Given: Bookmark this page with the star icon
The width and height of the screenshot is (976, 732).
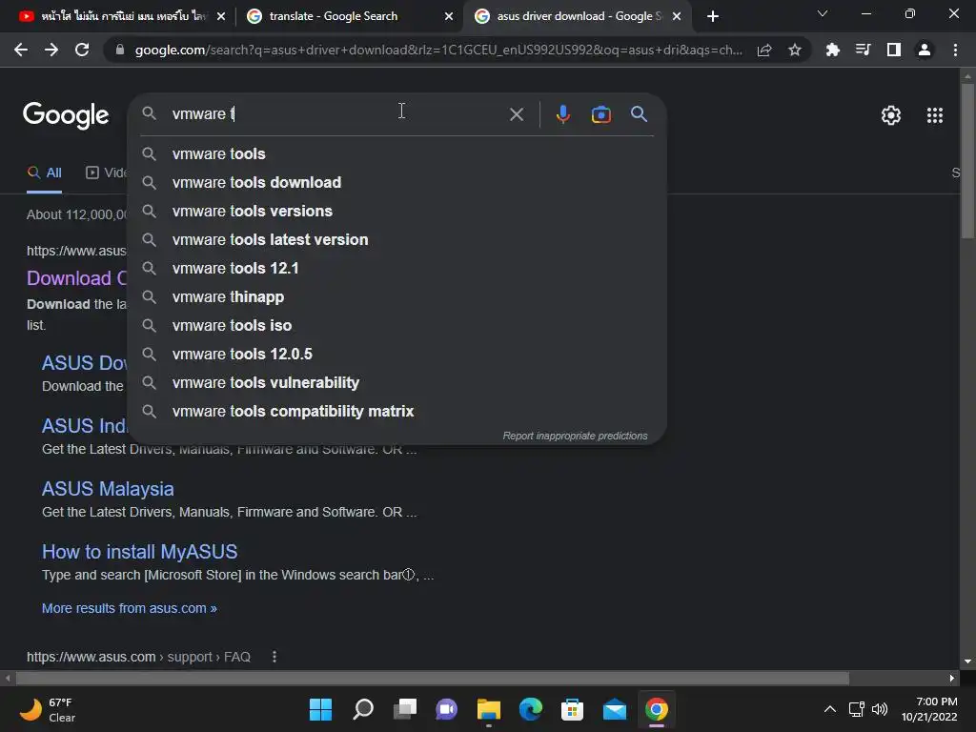Looking at the screenshot, I should click(795, 50).
